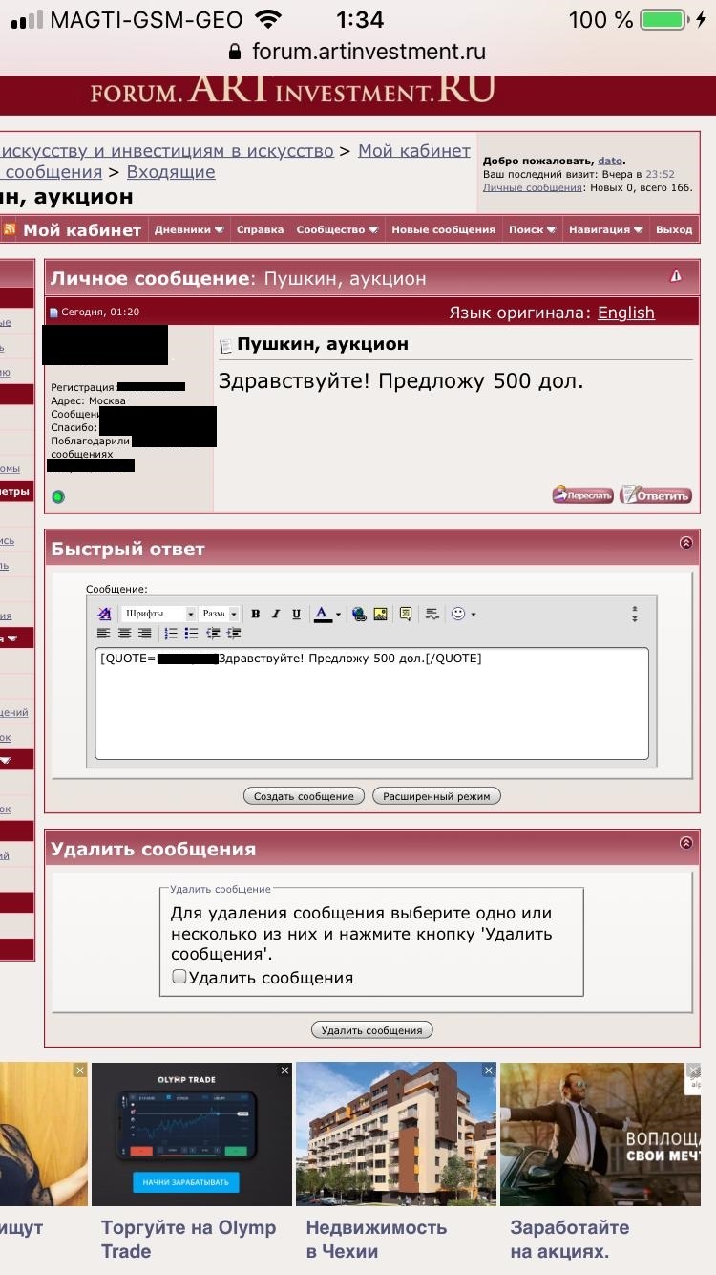
Task: Wrap selected text in quote tags icon
Action: pyautogui.click(x=406, y=614)
